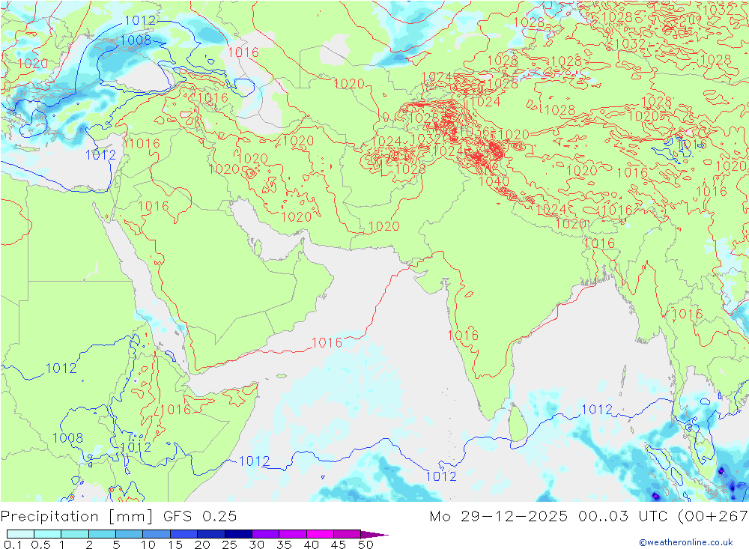Select the blue '1008' label near the Black Sea

click(x=136, y=40)
